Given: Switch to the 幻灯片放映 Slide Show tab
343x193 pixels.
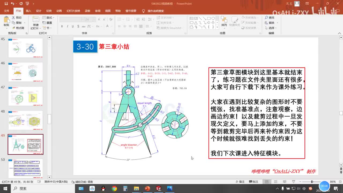Looking at the screenshot, I should coord(73,11).
